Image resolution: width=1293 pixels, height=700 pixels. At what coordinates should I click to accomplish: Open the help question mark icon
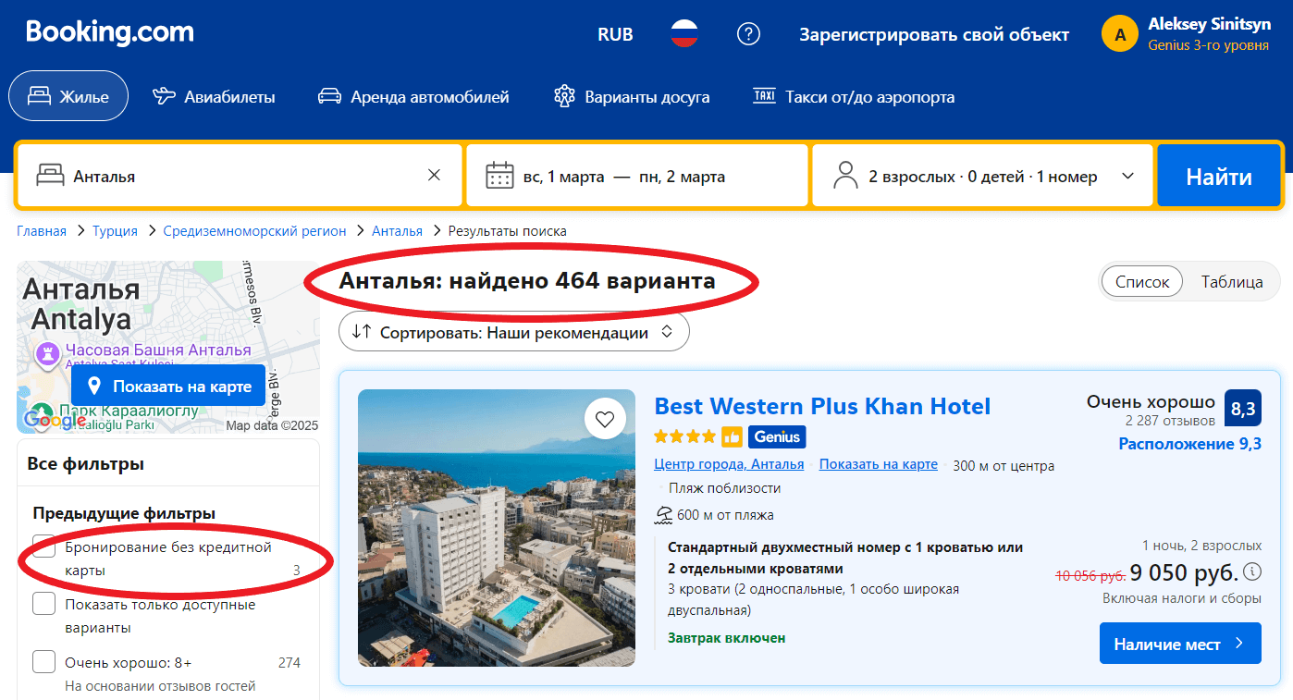point(748,33)
